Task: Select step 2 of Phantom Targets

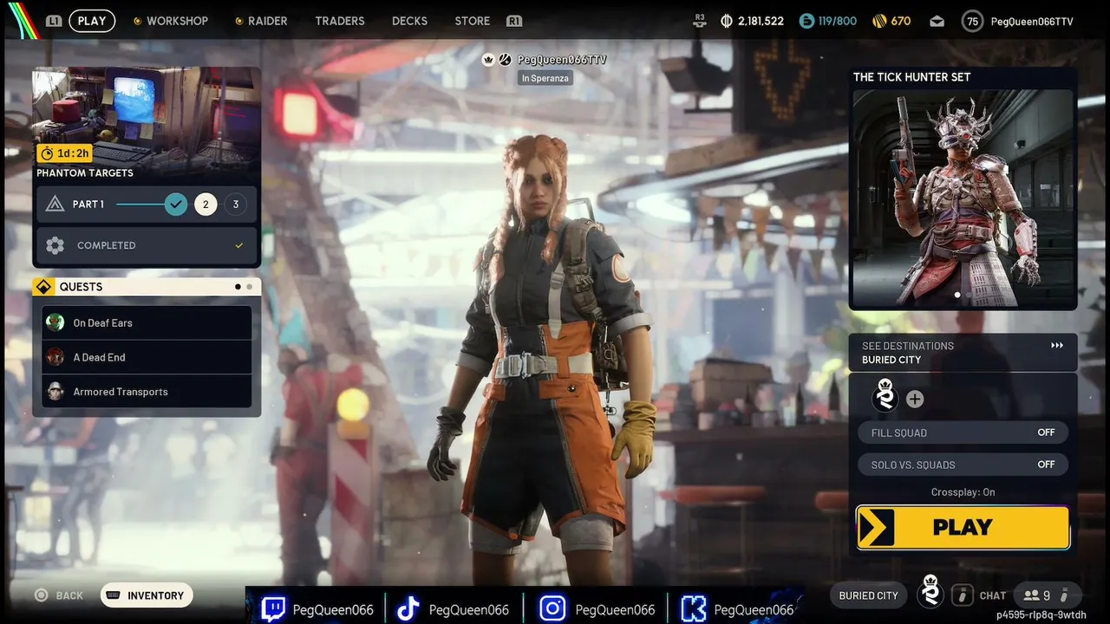Action: [x=206, y=205]
